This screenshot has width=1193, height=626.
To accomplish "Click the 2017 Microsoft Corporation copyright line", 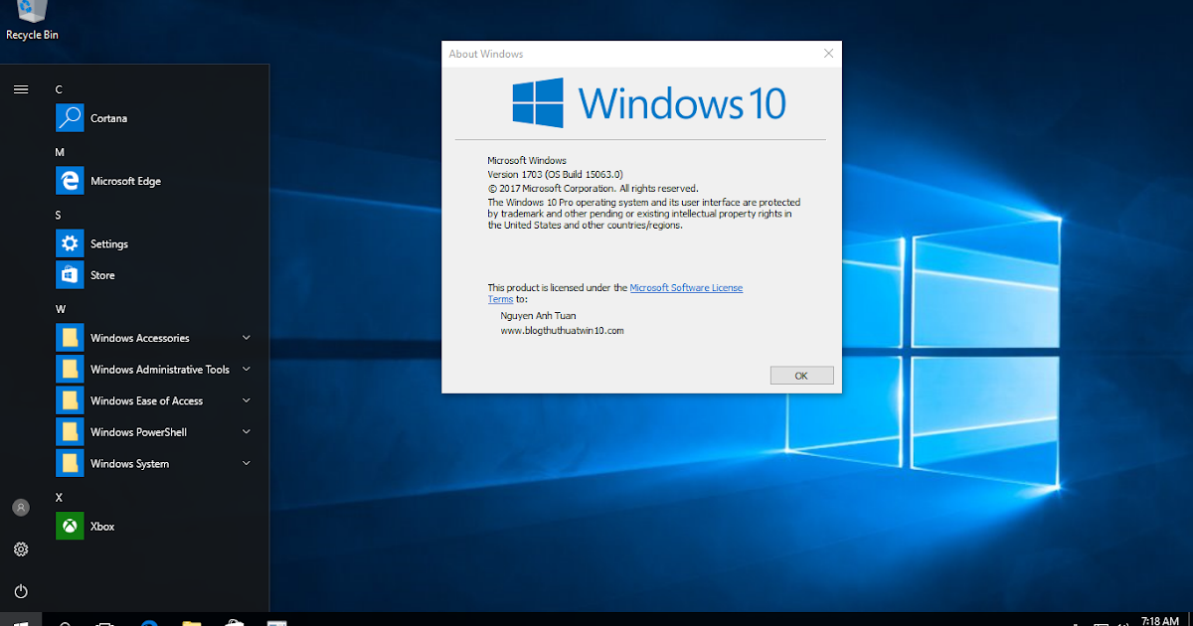I will [x=593, y=188].
